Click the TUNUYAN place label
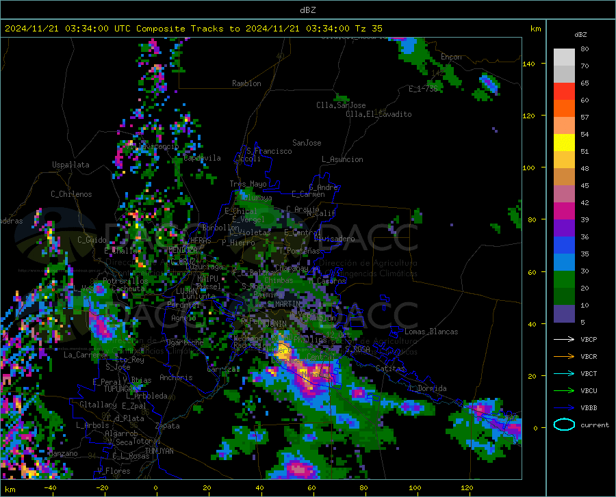Viewport: 616px width, 497px height. click(x=159, y=451)
